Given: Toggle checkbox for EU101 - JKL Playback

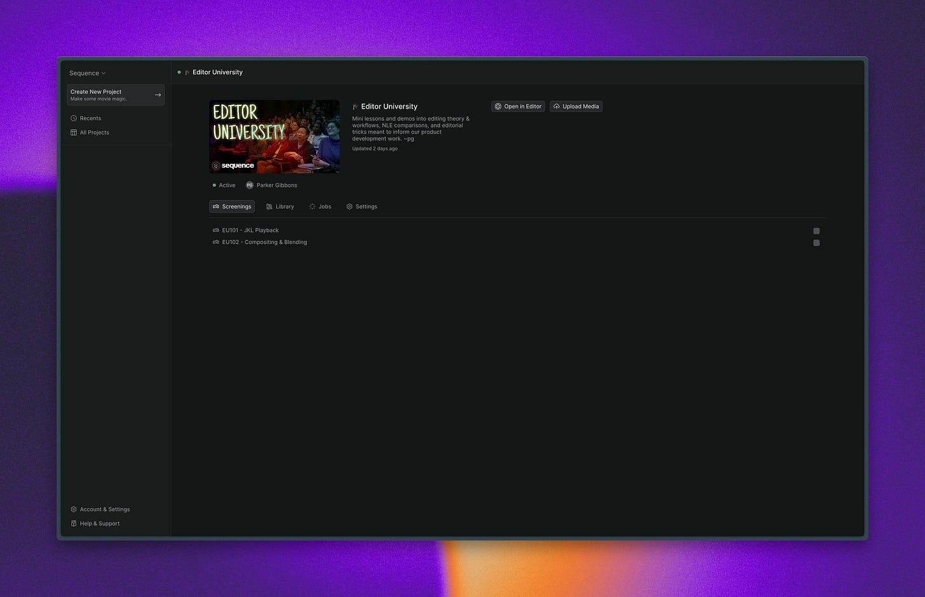Looking at the screenshot, I should coord(816,231).
